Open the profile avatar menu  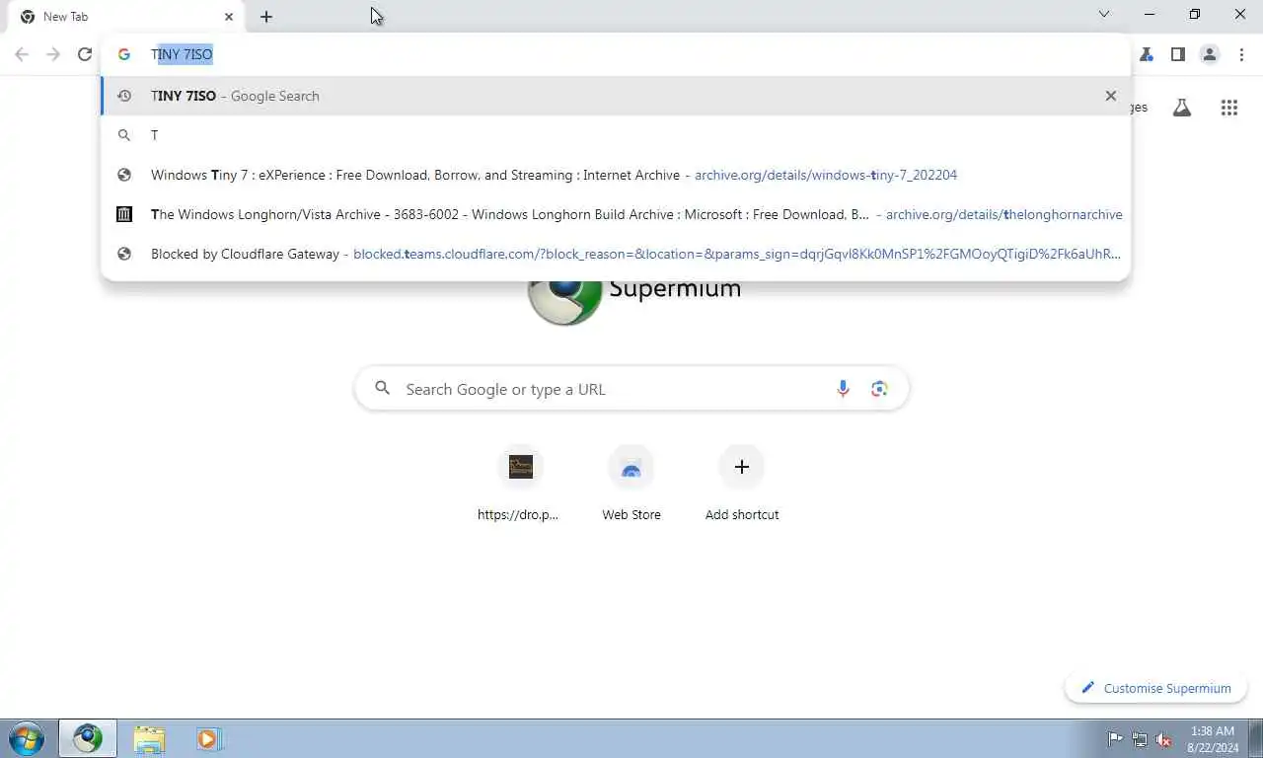pyautogui.click(x=1210, y=54)
